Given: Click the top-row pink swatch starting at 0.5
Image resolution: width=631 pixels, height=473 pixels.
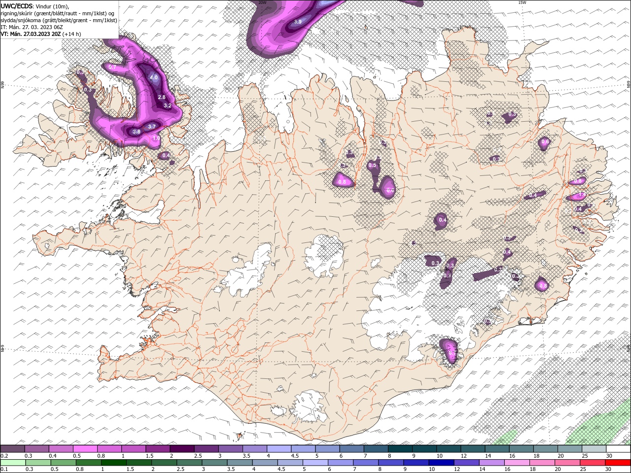Looking at the screenshot, I should [85, 449].
